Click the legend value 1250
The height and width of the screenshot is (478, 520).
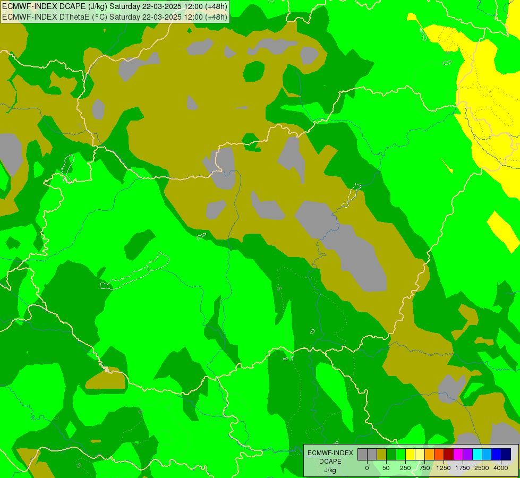[x=444, y=468]
